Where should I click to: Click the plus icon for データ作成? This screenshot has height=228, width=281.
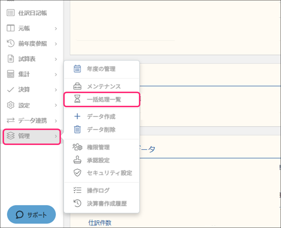click(x=77, y=117)
